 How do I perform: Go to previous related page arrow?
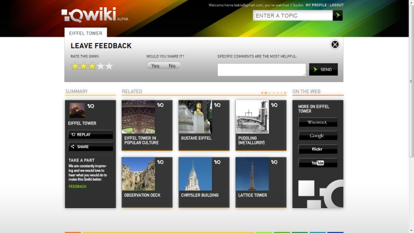[262, 93]
